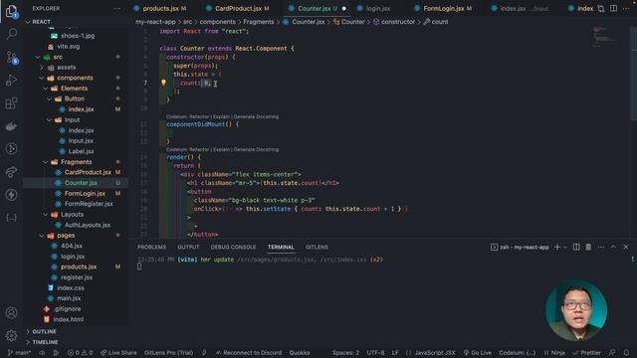Open new terminal profile dropdown arrow
The width and height of the screenshot is (637, 358).
point(565,248)
